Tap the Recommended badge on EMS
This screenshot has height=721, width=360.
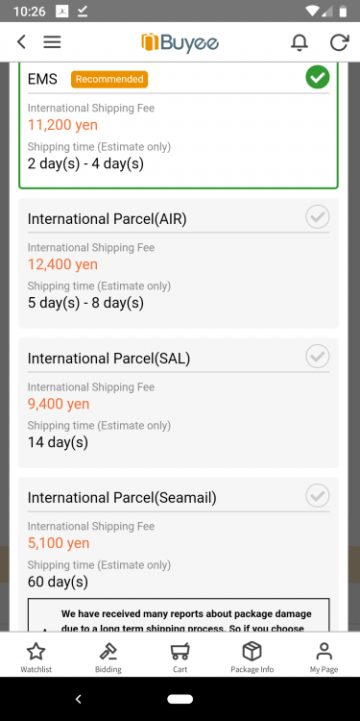(109, 79)
